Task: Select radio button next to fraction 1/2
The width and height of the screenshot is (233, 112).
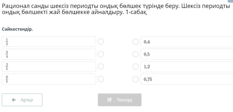Action: point(101,41)
